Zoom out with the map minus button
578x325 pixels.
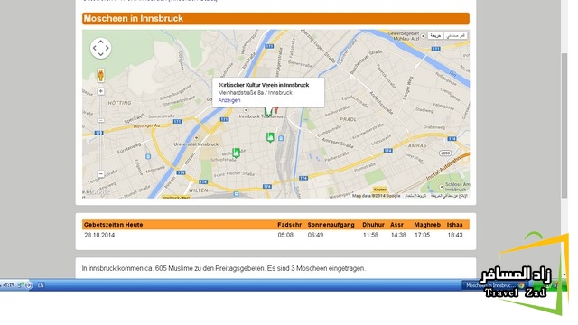[x=100, y=173]
